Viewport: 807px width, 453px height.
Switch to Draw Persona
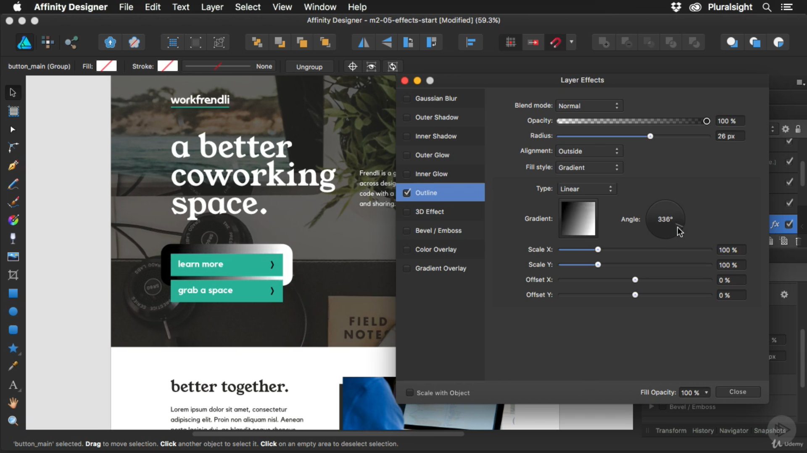(24, 42)
